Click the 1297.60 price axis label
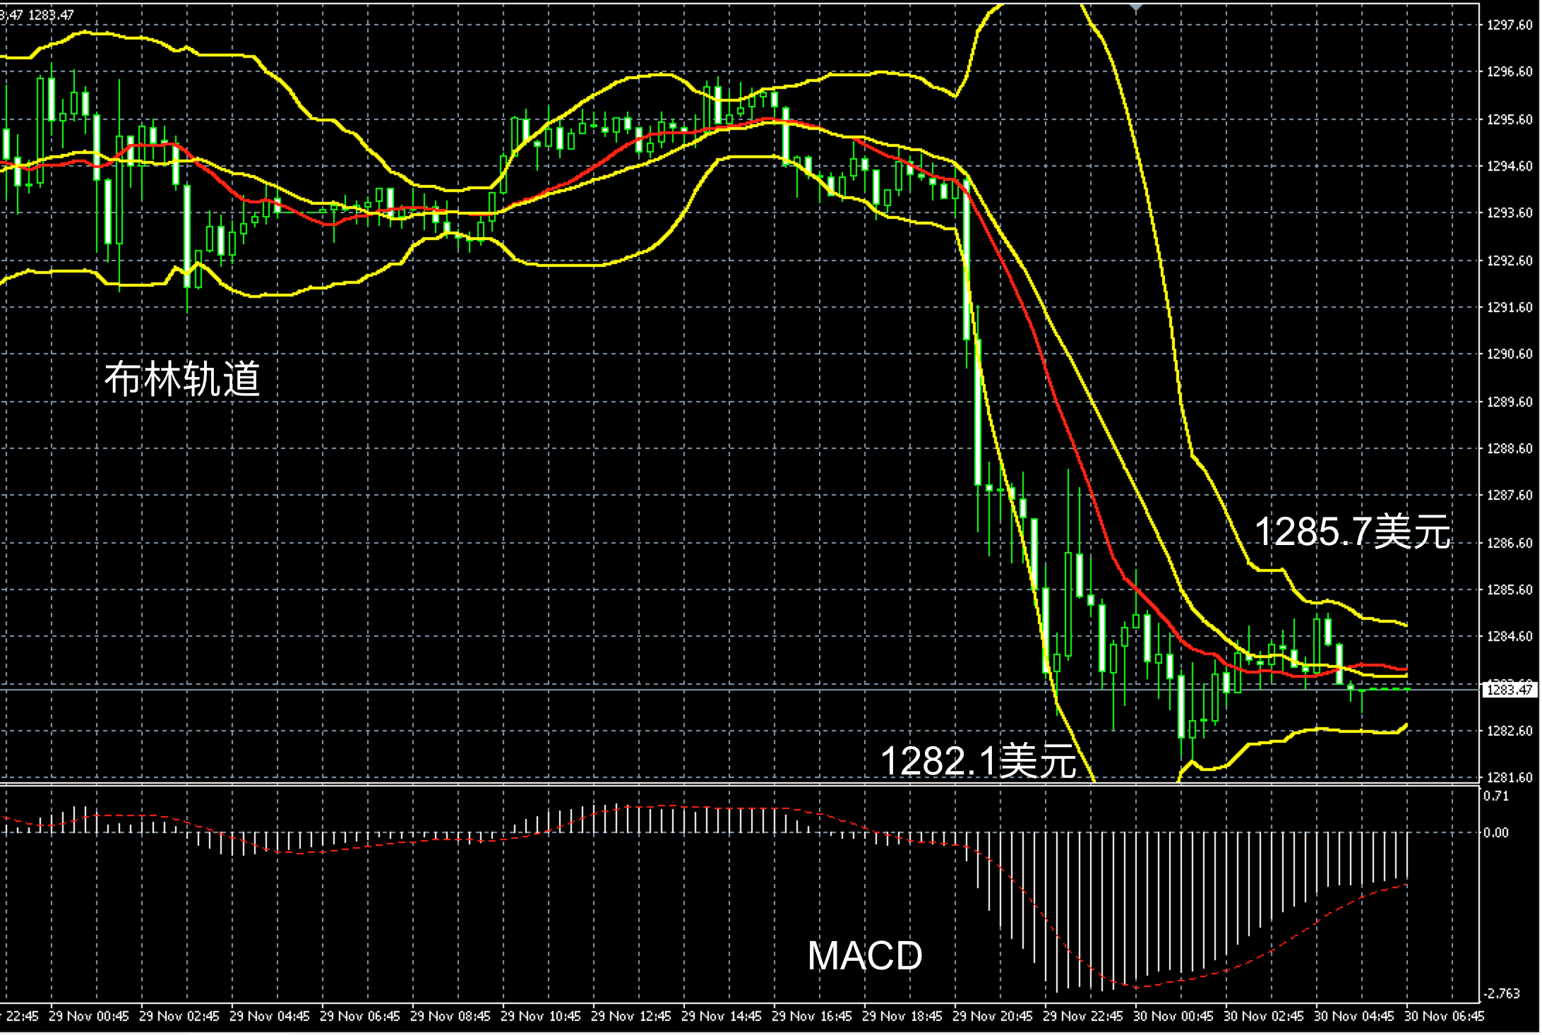 (x=1510, y=25)
